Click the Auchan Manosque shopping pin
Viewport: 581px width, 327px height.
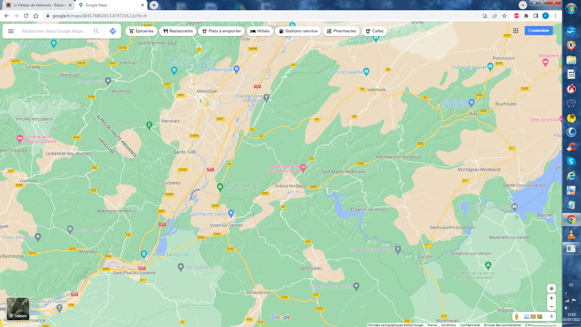[236, 69]
